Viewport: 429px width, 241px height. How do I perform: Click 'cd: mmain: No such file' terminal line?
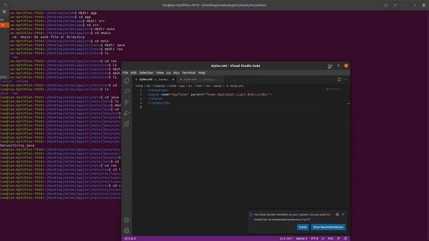pyautogui.click(x=48, y=37)
